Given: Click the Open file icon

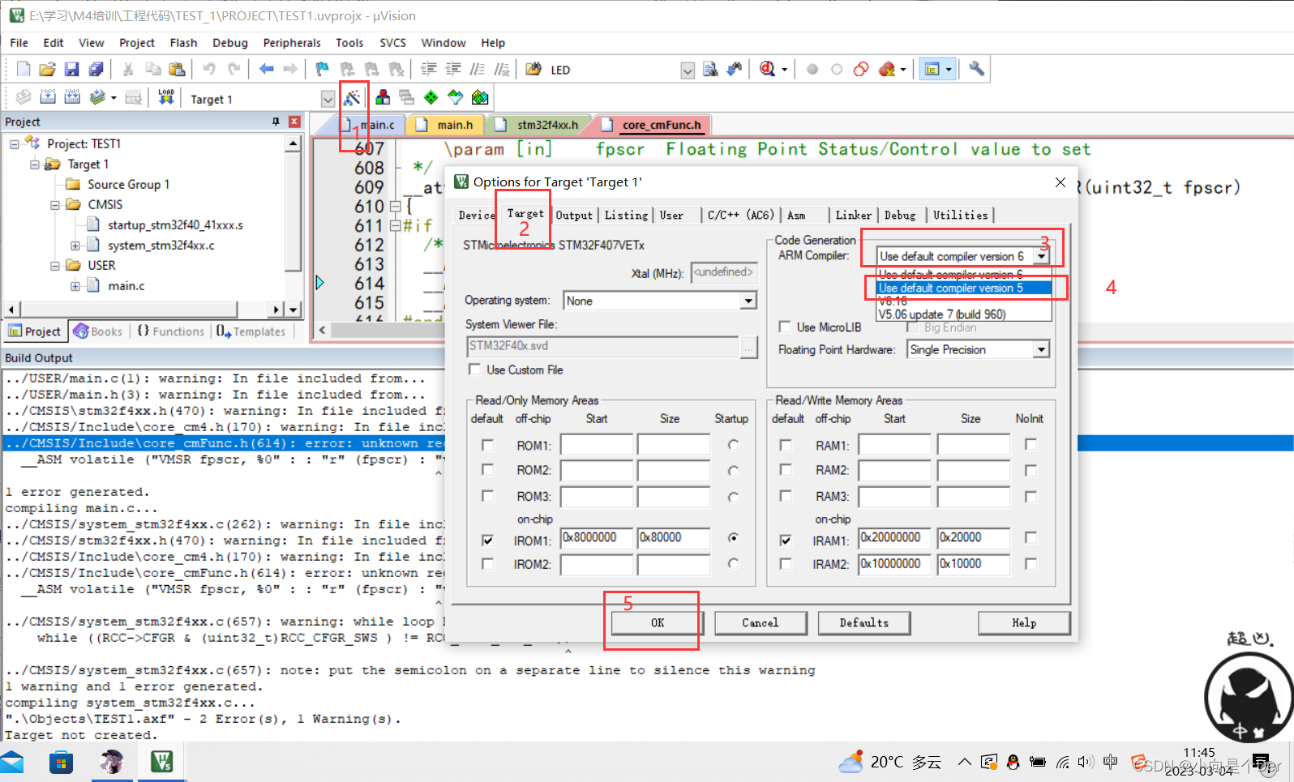Looking at the screenshot, I should pos(48,70).
